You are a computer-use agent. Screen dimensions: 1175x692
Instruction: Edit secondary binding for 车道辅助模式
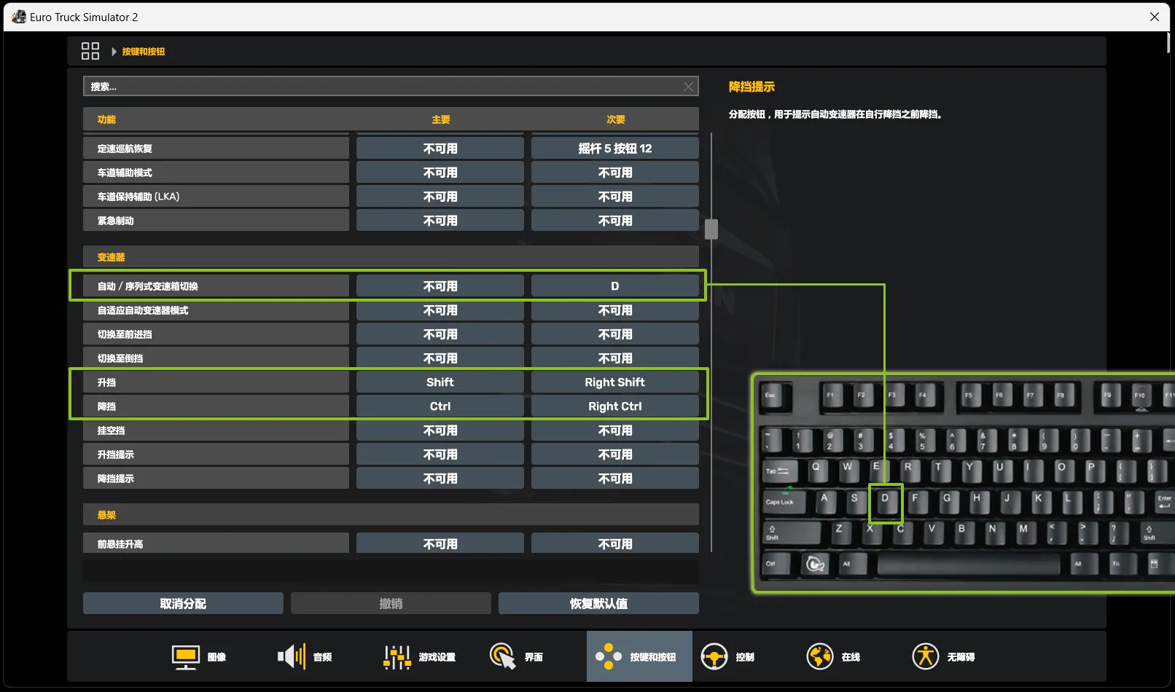tap(615, 173)
